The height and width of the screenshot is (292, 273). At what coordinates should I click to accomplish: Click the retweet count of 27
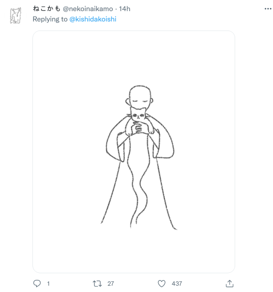(110, 283)
